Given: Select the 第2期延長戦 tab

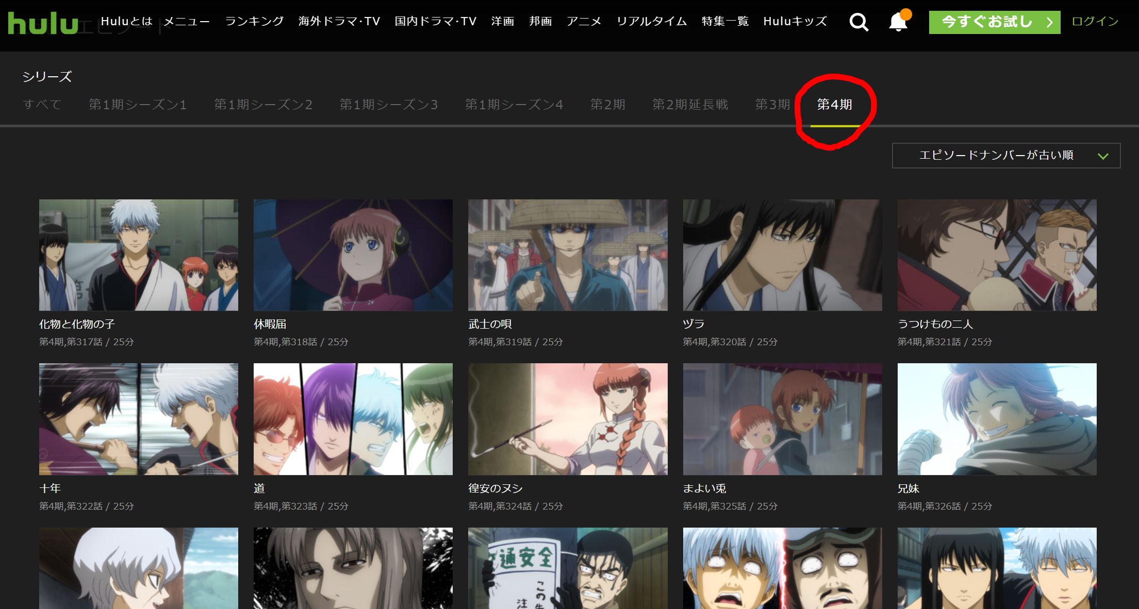Looking at the screenshot, I should (x=690, y=105).
